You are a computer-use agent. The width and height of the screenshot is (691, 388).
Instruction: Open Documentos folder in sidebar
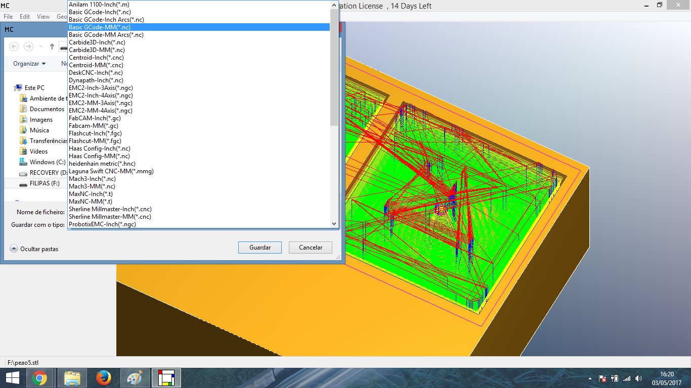[42, 109]
